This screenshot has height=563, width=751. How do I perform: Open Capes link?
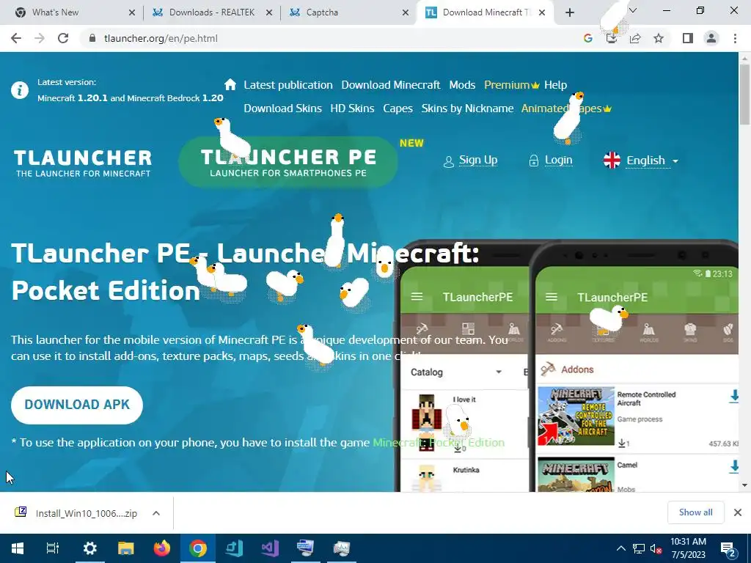(x=398, y=108)
